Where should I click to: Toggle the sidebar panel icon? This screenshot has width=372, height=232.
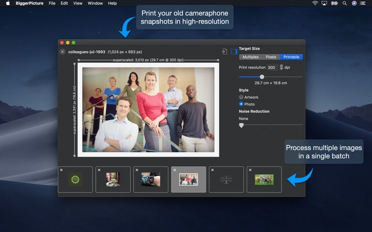pyautogui.click(x=234, y=51)
